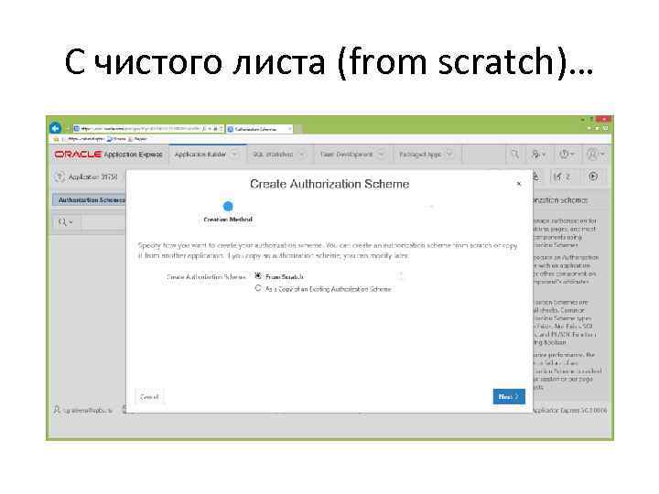Open the Packaged Apps tab
659x494 pixels.
tap(420, 155)
